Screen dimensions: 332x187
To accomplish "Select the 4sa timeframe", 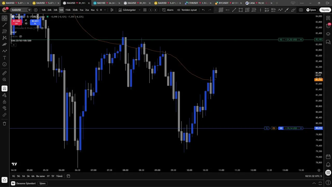I will (x=93, y=10).
